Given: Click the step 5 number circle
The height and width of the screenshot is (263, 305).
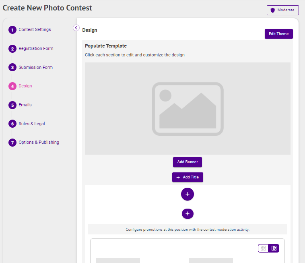Looking at the screenshot, I should (x=12, y=105).
